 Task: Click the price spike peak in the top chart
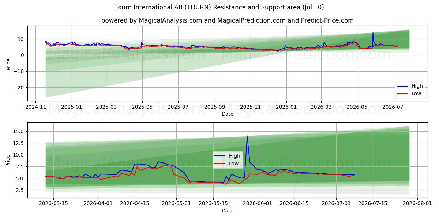tap(373, 33)
